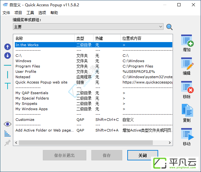
Task: Select the Notepad application row
Action: click(x=94, y=77)
